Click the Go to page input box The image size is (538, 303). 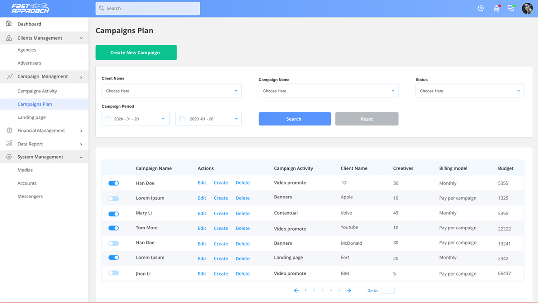pos(388,291)
